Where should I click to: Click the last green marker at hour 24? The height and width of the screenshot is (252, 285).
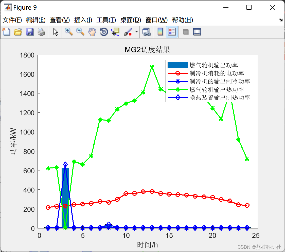tap(247, 159)
